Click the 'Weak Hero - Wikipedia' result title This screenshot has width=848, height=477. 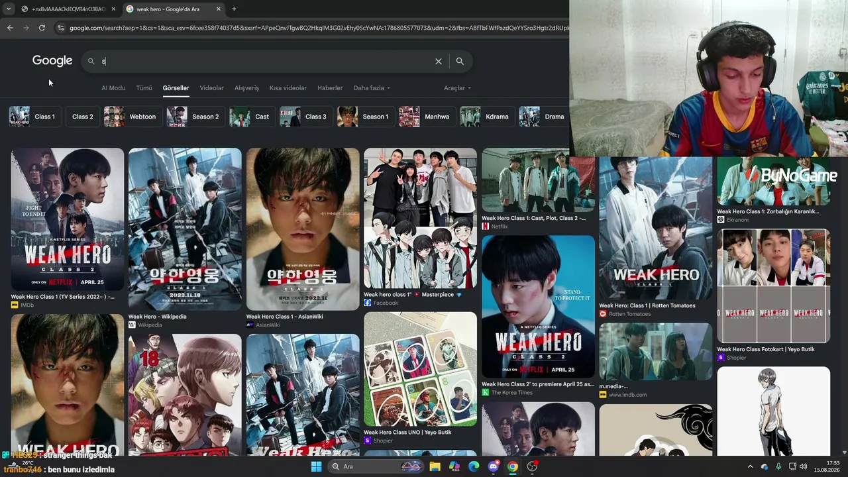pos(158,317)
